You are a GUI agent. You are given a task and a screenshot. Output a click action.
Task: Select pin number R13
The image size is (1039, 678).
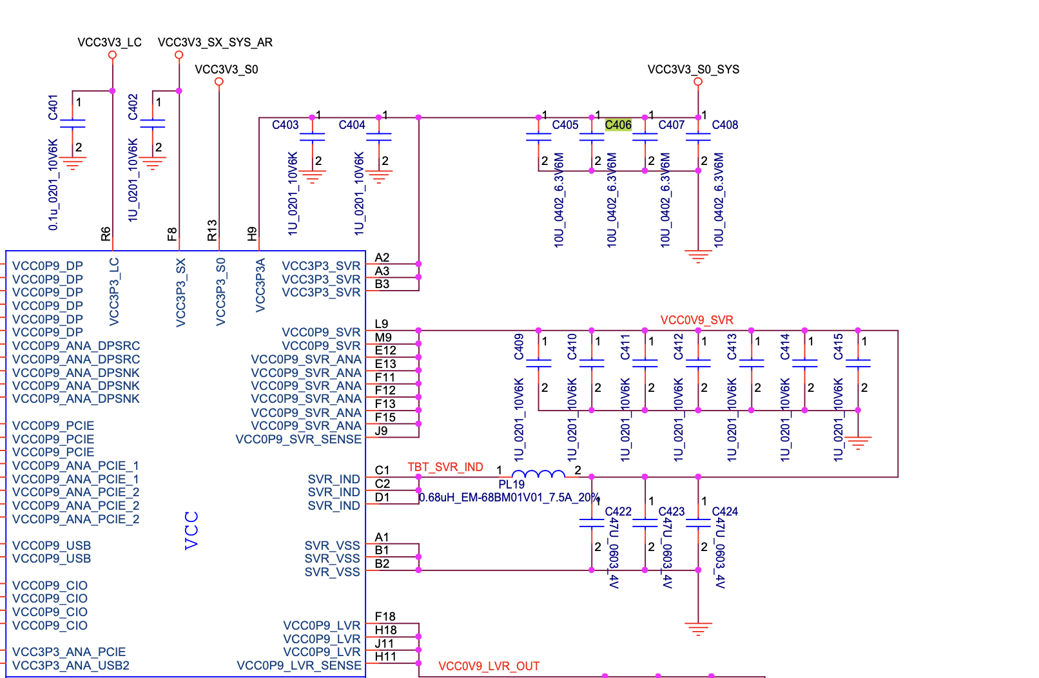point(212,231)
